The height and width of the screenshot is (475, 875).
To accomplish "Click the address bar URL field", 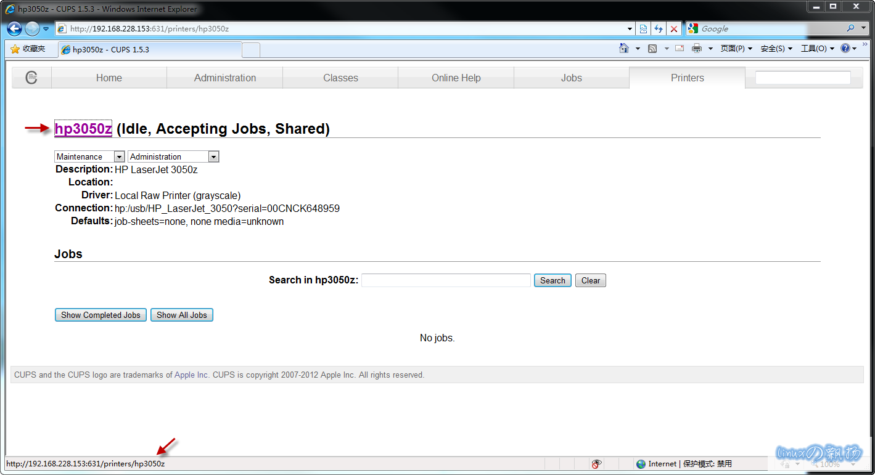I will (347, 28).
